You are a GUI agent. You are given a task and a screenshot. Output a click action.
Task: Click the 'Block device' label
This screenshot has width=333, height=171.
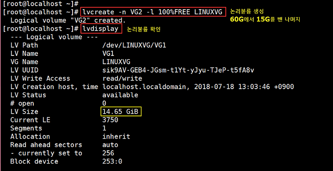pyautogui.click(x=34, y=161)
